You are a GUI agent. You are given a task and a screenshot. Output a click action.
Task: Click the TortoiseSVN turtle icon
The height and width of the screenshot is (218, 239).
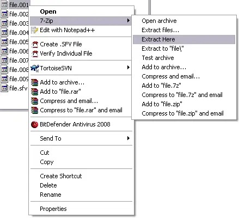click(x=35, y=68)
